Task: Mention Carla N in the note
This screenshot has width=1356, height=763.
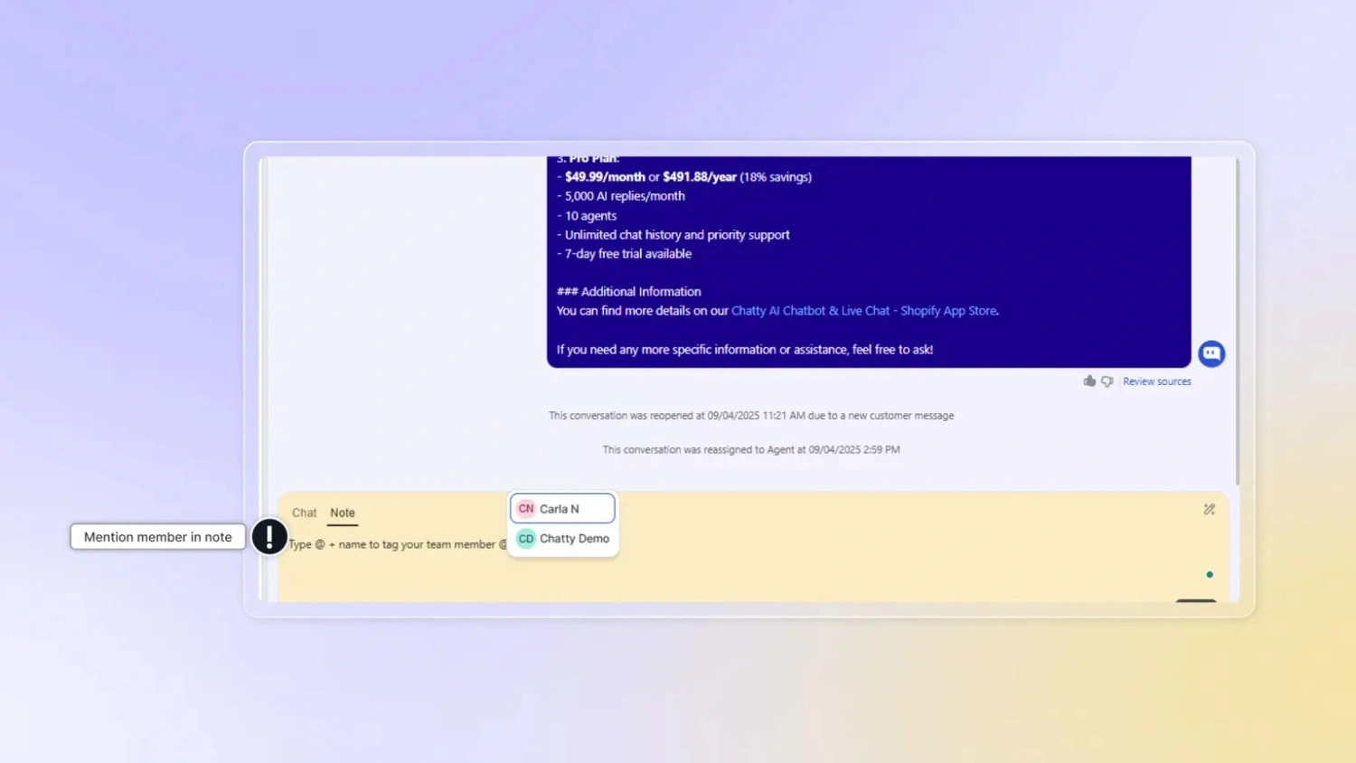Action: click(x=562, y=509)
